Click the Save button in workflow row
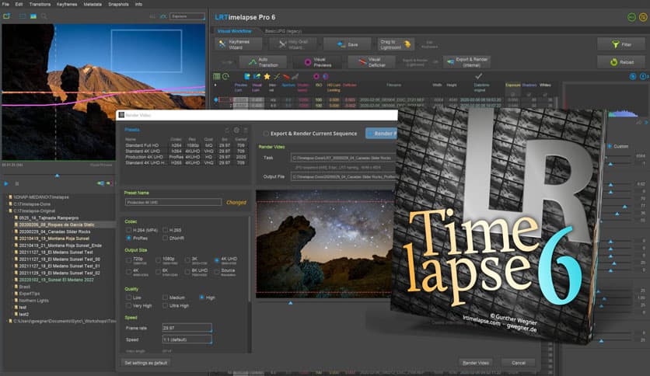The width and height of the screenshot is (650, 376). click(x=348, y=44)
